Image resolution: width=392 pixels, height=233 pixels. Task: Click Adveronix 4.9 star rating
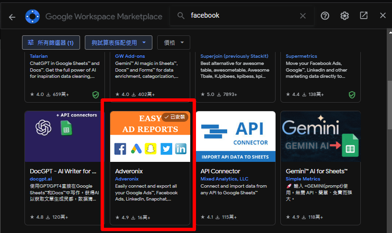click(122, 218)
